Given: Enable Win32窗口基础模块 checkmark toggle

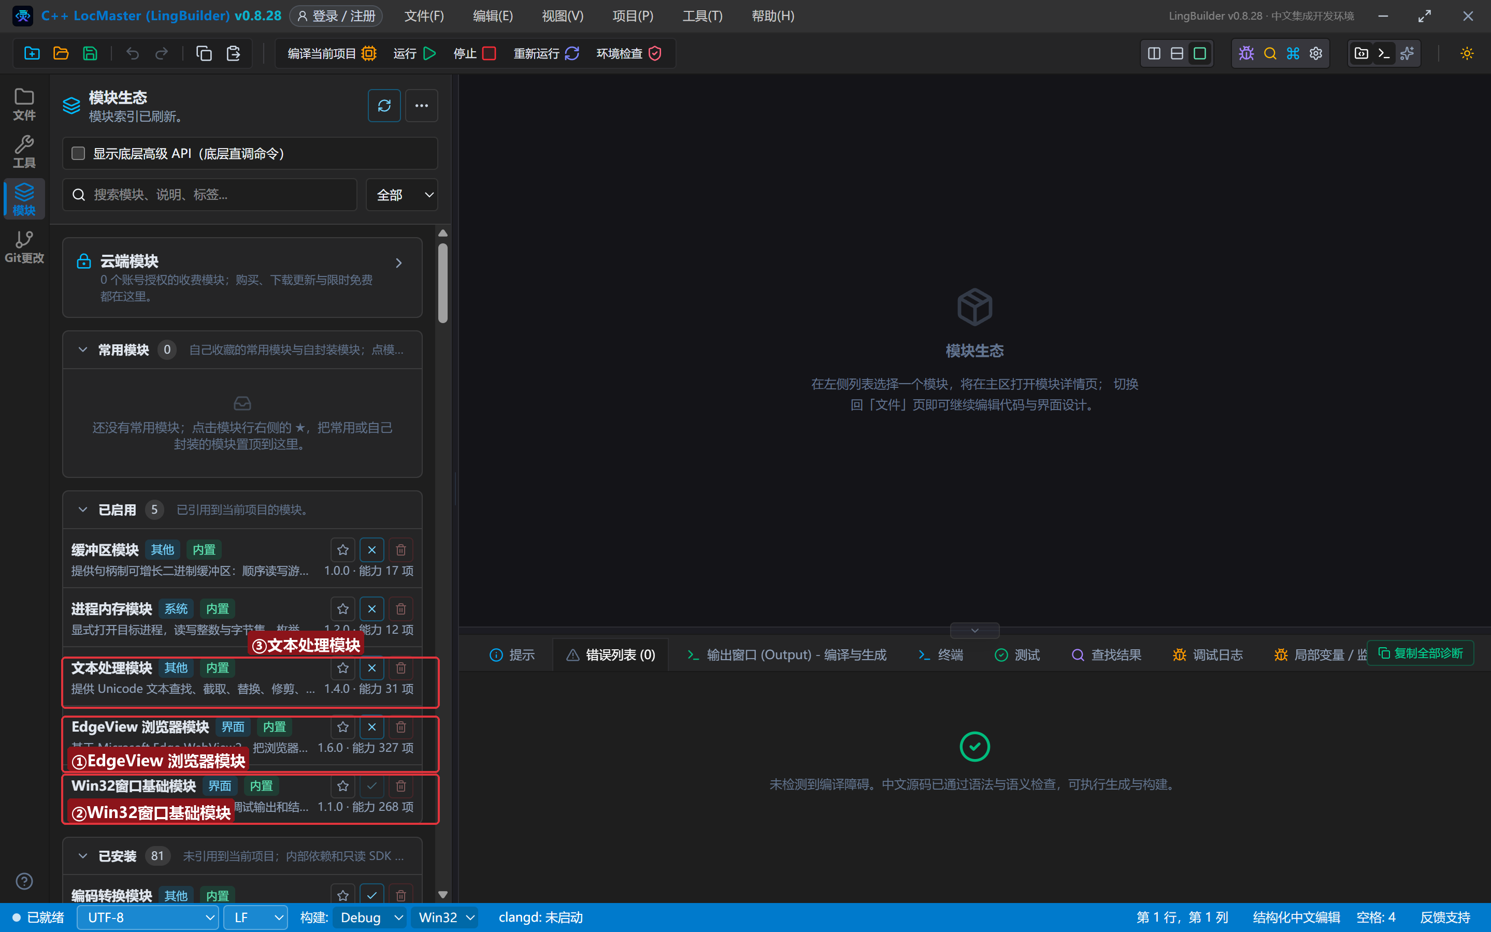Looking at the screenshot, I should click(372, 786).
